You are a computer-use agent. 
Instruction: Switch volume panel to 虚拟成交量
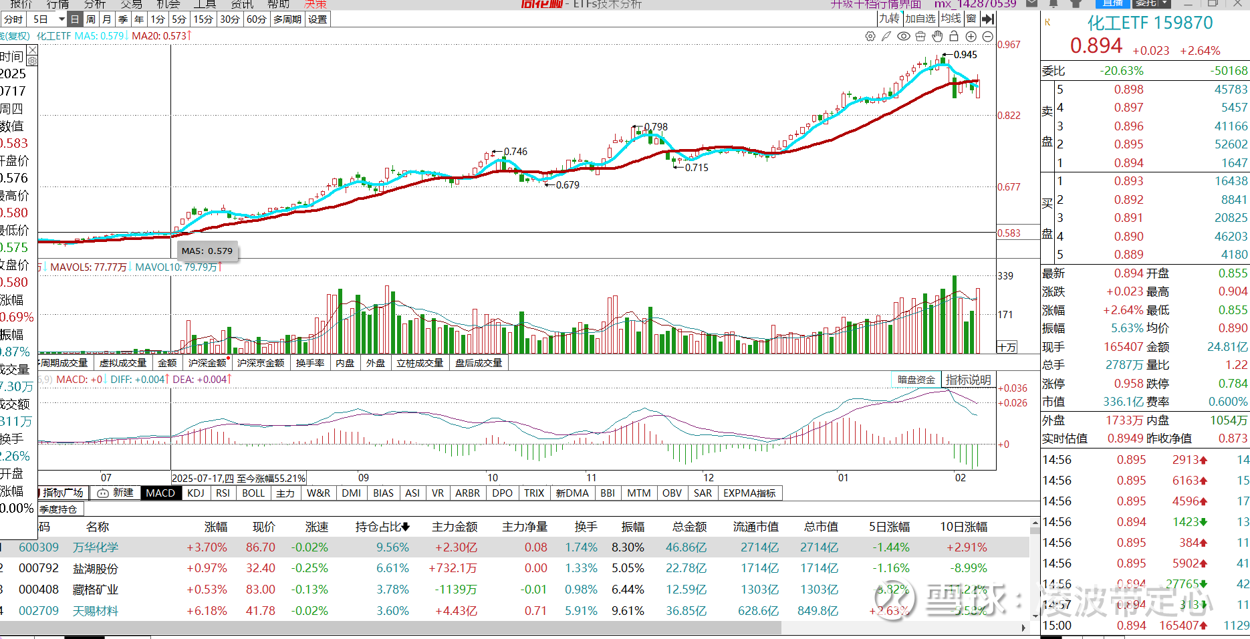pos(123,363)
